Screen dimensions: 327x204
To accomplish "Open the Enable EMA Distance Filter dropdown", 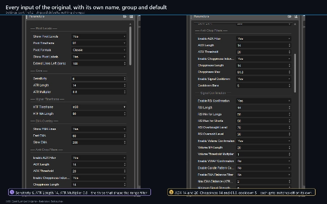I will pyautogui.click(x=264, y=175).
